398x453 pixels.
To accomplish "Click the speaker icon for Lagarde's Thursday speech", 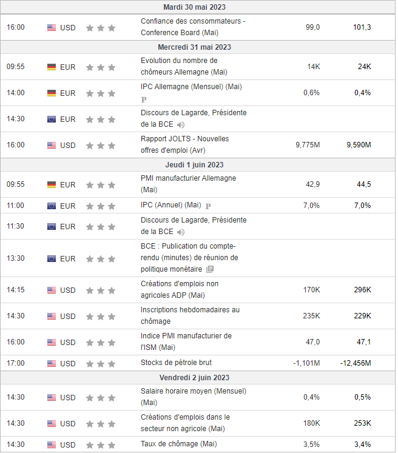I will click(181, 232).
